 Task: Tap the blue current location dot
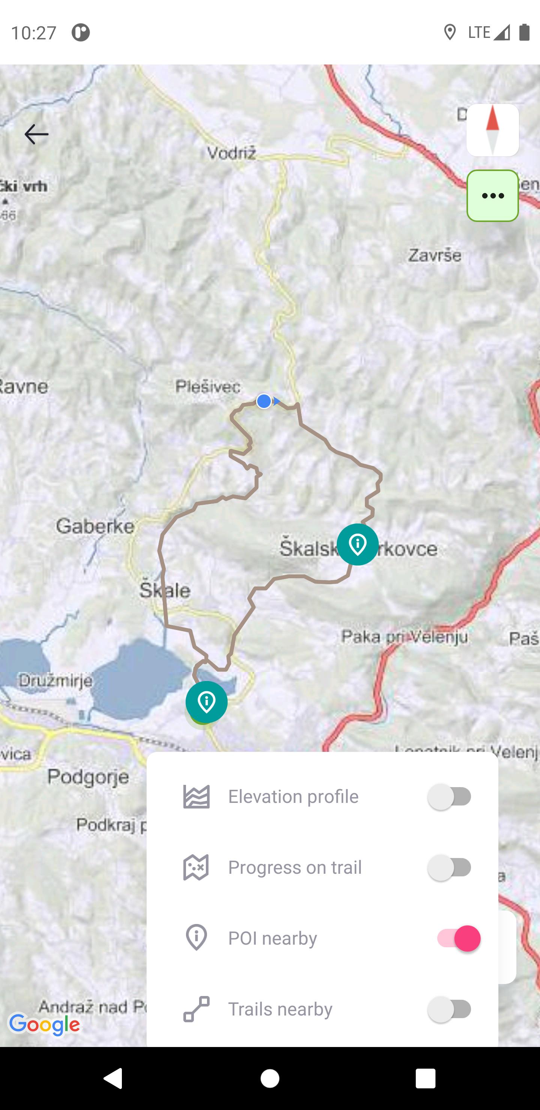264,401
